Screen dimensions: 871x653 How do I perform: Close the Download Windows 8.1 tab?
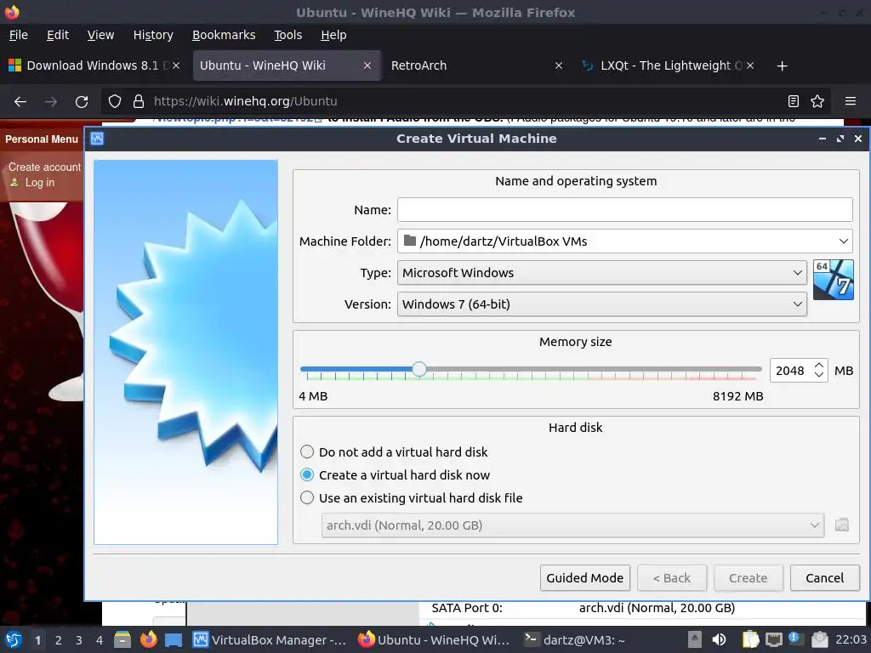[x=176, y=65]
